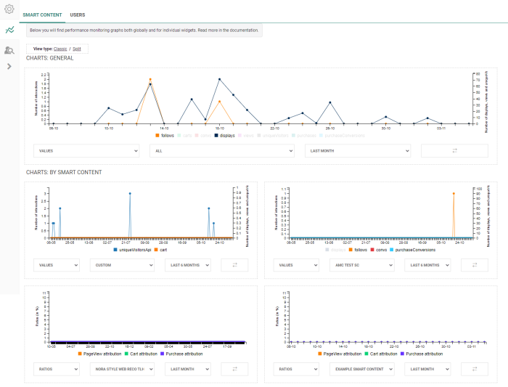Open LAST MONTH dropdown in general chart
Screen dimensions: 508x387
[x=358, y=151]
